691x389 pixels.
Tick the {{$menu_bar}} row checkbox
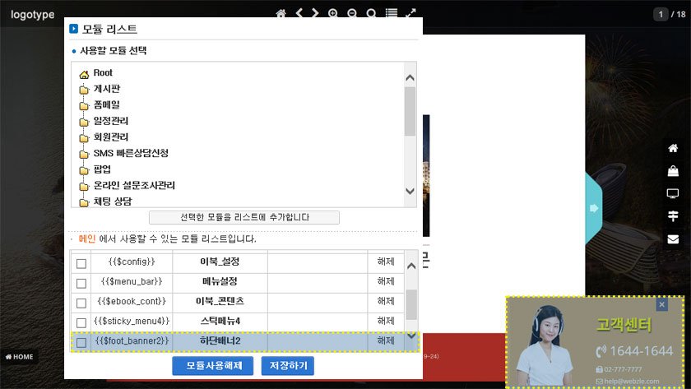point(81,283)
